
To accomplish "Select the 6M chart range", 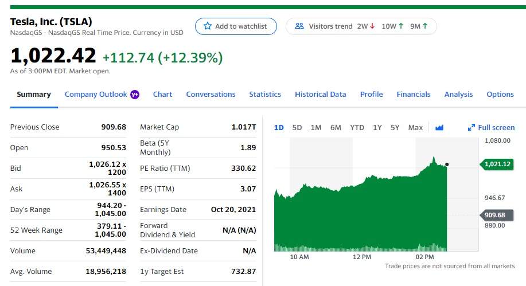I will (x=336, y=127).
